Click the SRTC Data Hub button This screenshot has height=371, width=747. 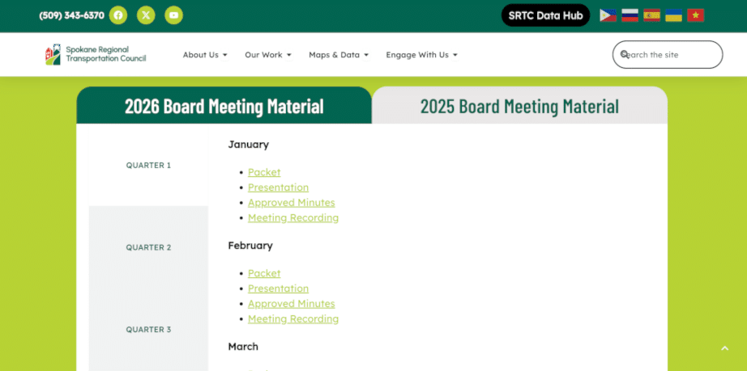[x=545, y=15]
